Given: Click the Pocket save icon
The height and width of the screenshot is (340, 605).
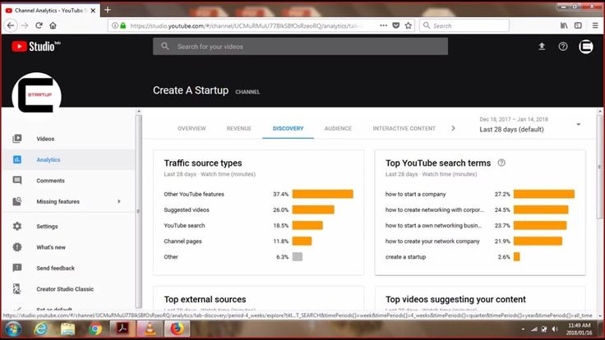Looking at the screenshot, I should click(396, 25).
